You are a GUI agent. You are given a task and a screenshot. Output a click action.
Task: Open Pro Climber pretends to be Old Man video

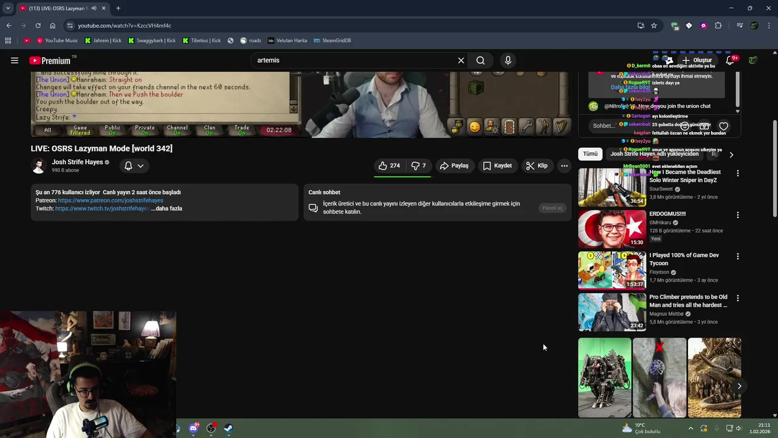coord(688,301)
